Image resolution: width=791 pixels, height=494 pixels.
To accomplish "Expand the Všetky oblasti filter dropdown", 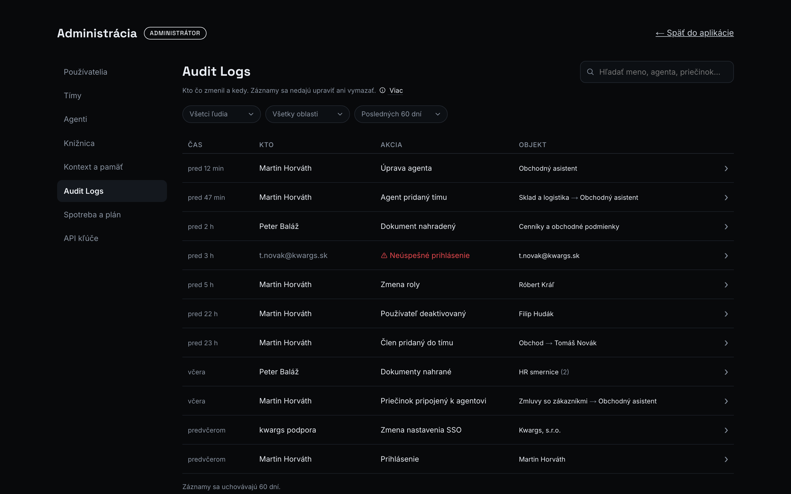I will pos(307,114).
